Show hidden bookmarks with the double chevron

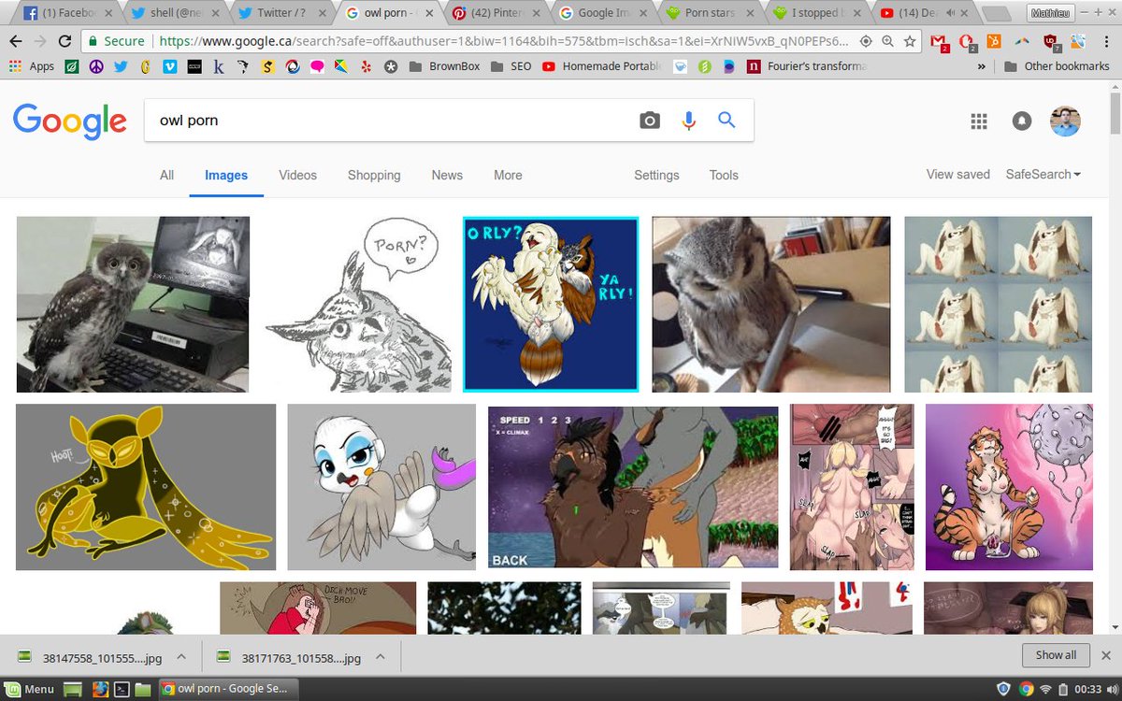tap(981, 66)
